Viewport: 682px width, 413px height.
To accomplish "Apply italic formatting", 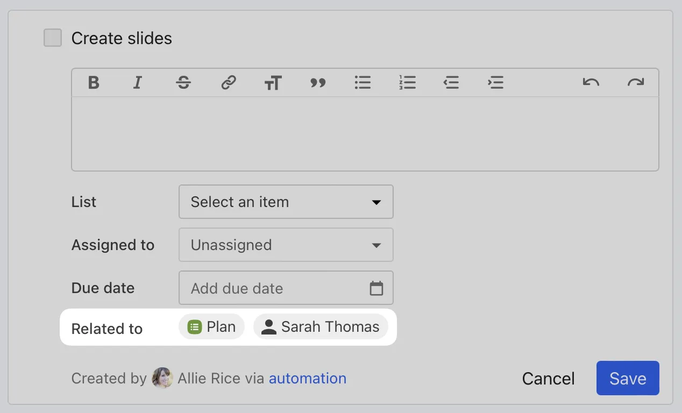I will point(138,82).
